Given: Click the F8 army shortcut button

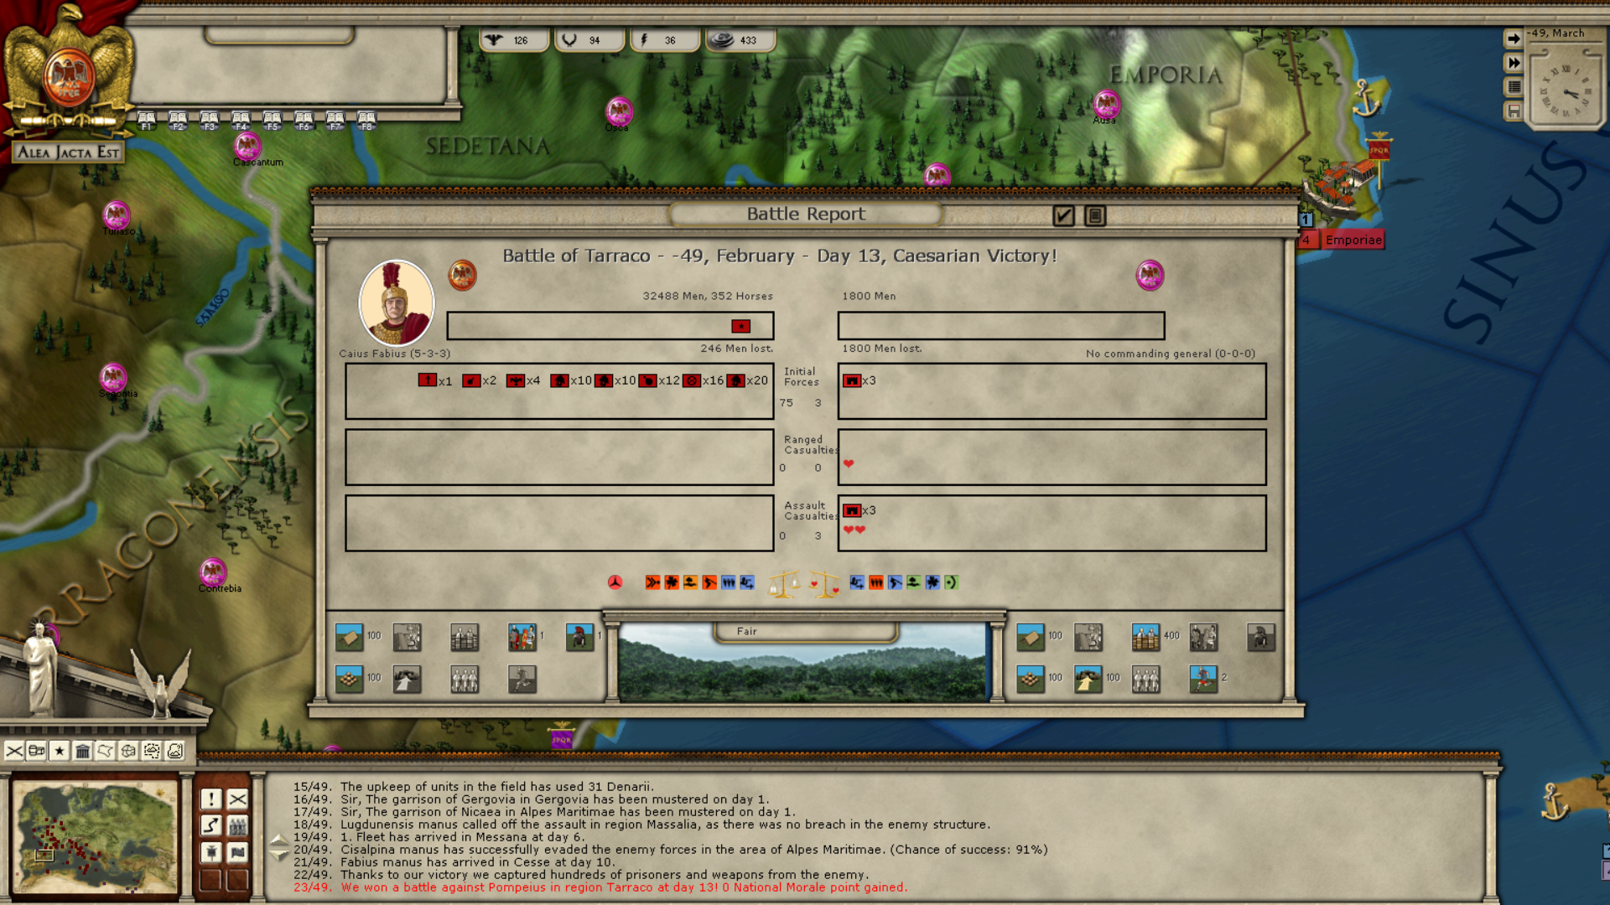Looking at the screenshot, I should point(366,121).
